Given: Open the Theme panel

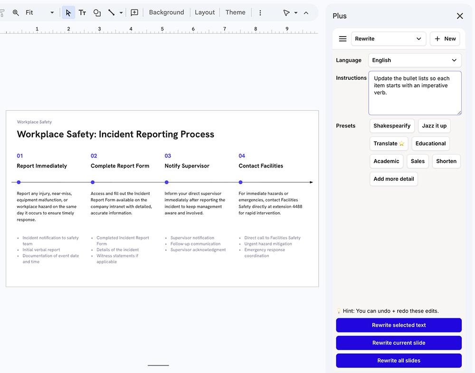Looking at the screenshot, I should click(x=236, y=12).
